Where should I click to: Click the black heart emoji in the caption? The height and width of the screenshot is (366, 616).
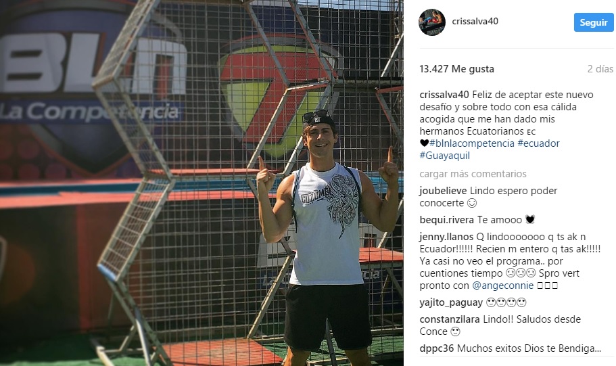click(424, 143)
